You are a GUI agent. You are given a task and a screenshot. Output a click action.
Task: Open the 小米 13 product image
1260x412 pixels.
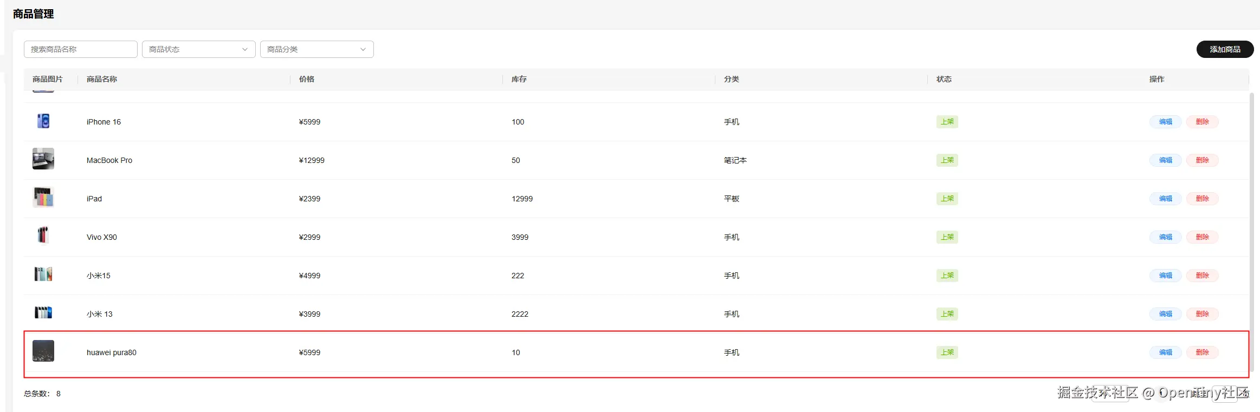[x=43, y=313]
